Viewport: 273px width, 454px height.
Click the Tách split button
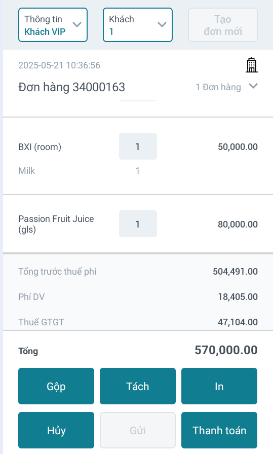click(x=138, y=386)
